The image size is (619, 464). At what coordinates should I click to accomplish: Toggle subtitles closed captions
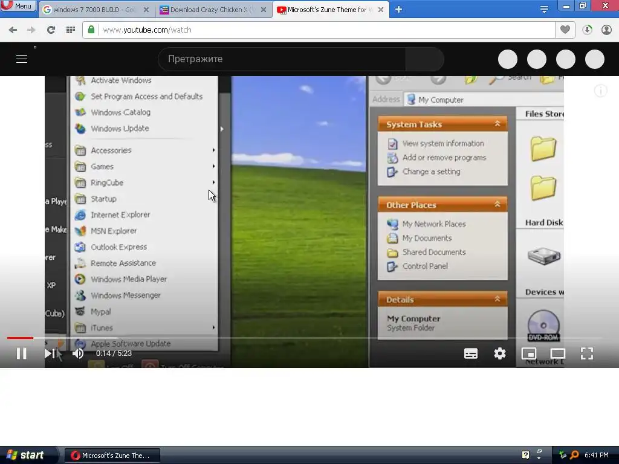point(470,353)
